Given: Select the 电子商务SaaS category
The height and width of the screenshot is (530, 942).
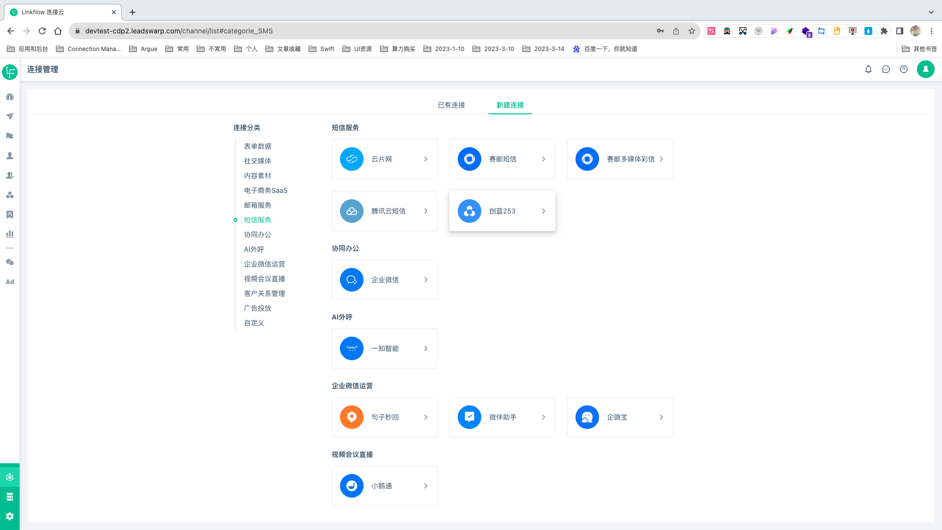Looking at the screenshot, I should pos(266,190).
